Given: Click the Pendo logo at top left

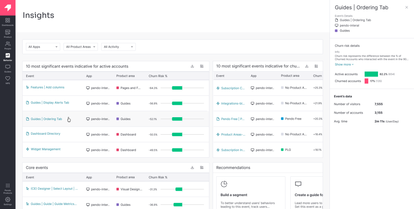Looking at the screenshot, I should pyautogui.click(x=8, y=8).
